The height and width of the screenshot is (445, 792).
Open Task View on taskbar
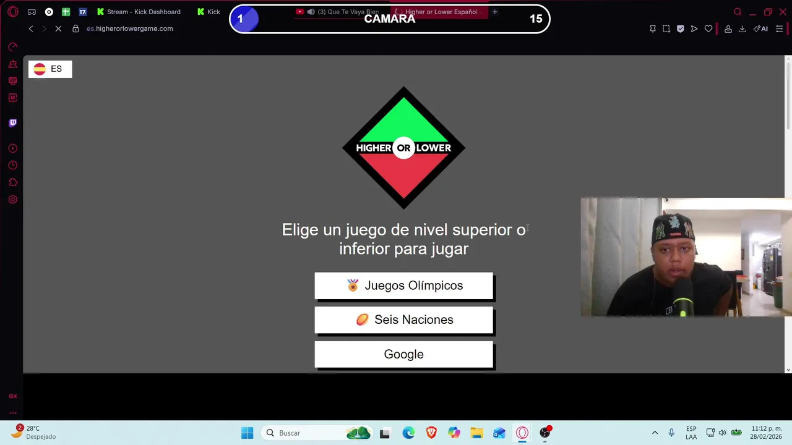385,433
